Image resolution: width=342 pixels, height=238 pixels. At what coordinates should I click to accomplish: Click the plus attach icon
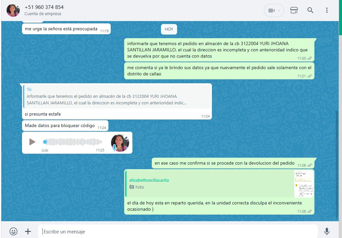28,231
